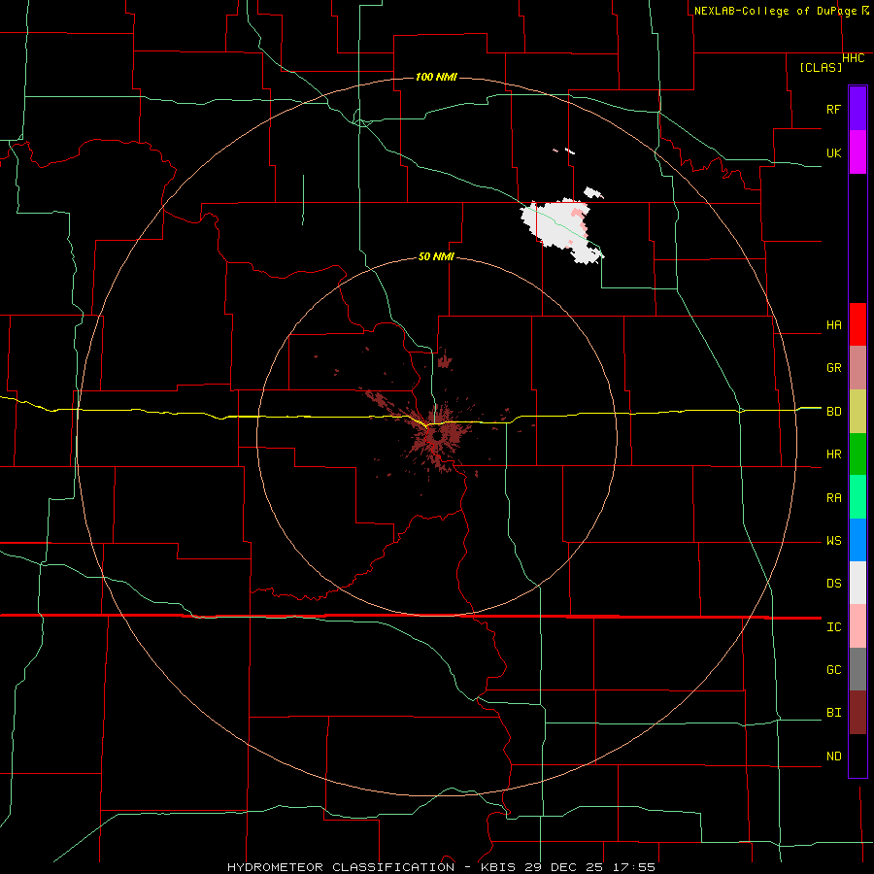
Task: Click the RA light-green legend swatch
Action: click(x=857, y=497)
